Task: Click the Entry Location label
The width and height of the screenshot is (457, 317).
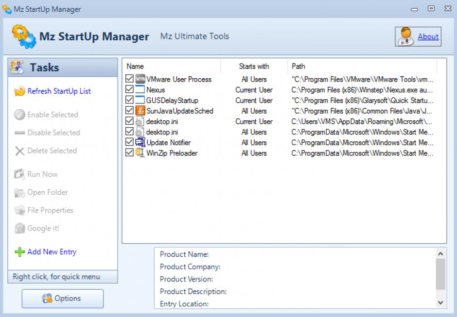Action: pyautogui.click(x=184, y=304)
